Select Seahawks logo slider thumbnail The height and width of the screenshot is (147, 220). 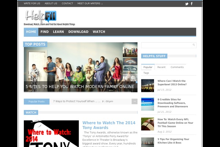tap(130, 69)
